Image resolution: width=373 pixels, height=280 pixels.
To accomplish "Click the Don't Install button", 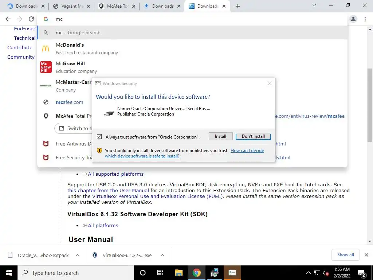I will [253, 136].
